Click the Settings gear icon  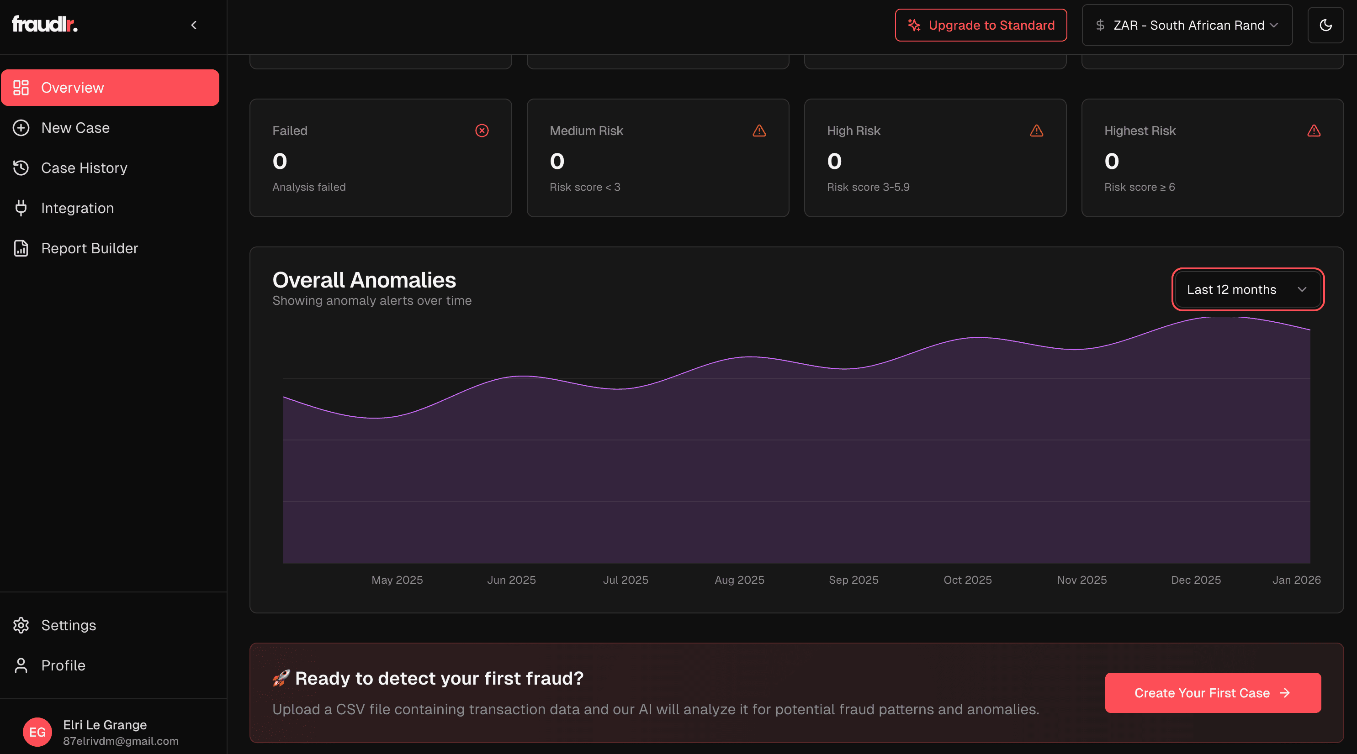coord(21,625)
